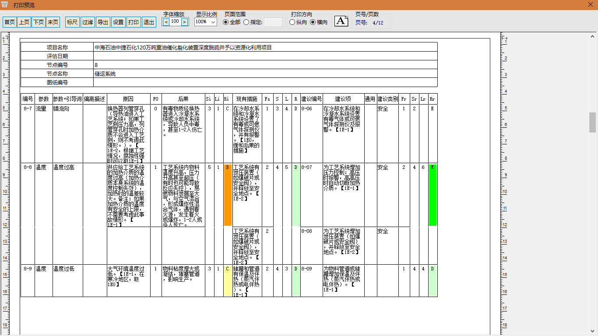Viewport: 598px width, 336px height.
Task: Click the 现有措施 column header
Action: pyautogui.click(x=247, y=99)
